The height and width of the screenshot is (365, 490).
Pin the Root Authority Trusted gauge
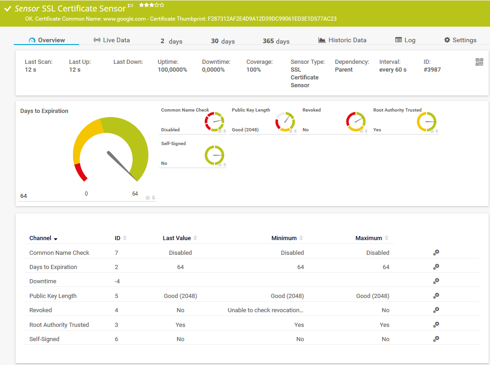coord(437,131)
